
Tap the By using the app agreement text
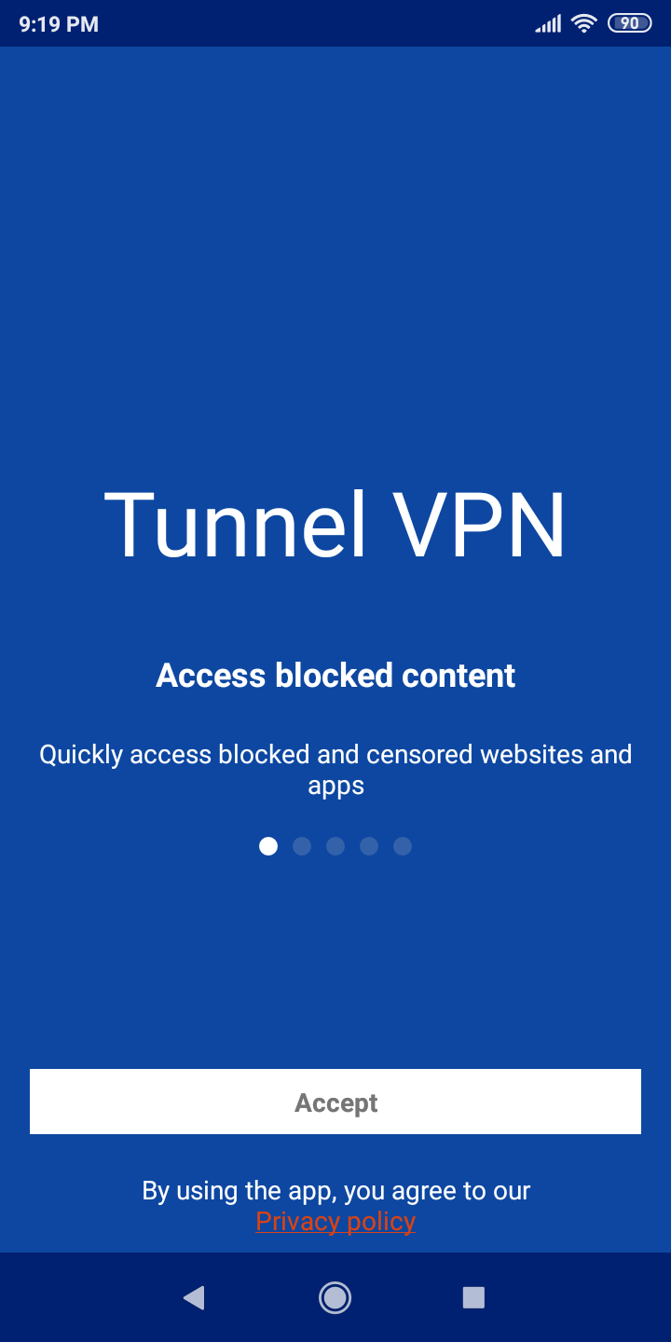[x=336, y=1190]
